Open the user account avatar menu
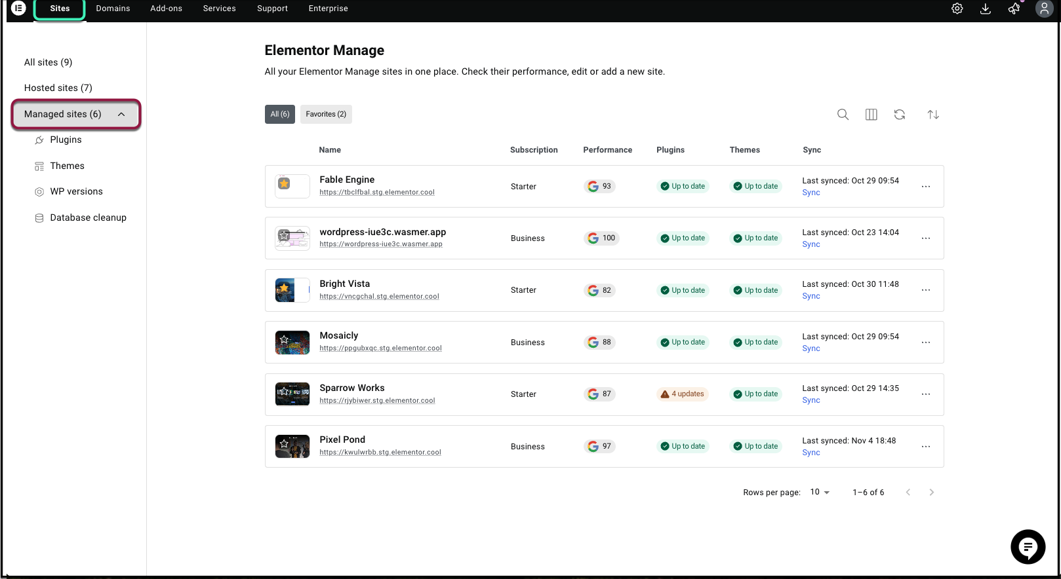This screenshot has height=579, width=1061. coord(1043,9)
